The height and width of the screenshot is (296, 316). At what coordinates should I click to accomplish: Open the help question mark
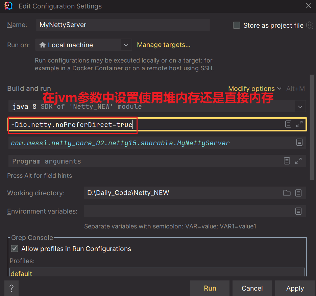pos(11,288)
